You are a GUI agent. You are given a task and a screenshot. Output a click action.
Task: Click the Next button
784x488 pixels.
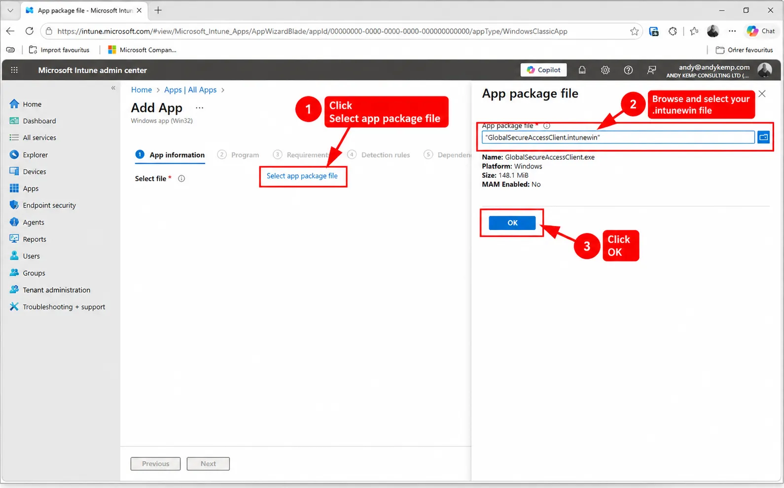208,464
